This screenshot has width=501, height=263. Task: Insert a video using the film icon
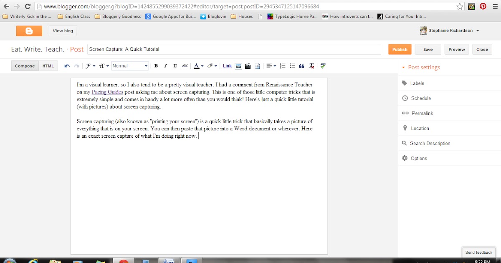point(247,66)
